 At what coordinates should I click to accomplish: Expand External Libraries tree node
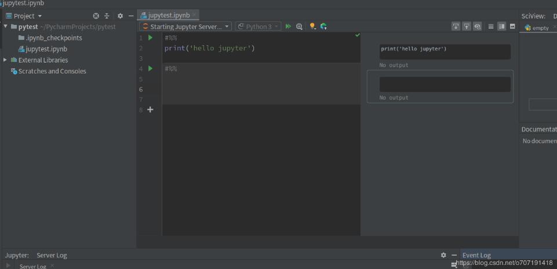6,60
